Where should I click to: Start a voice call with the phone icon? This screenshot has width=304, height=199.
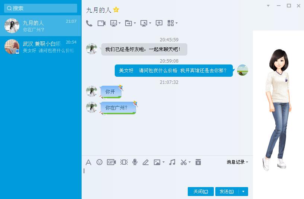(89, 23)
